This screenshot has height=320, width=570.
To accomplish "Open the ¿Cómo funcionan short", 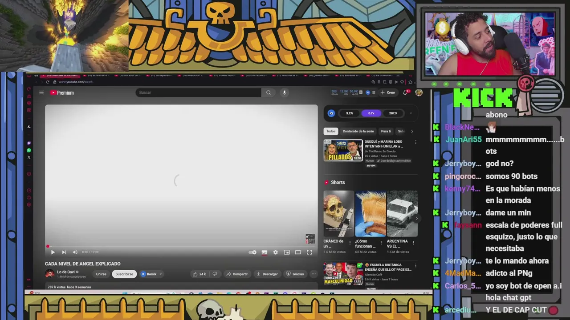I will (370, 214).
